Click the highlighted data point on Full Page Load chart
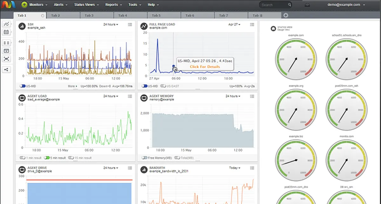 [173, 66]
